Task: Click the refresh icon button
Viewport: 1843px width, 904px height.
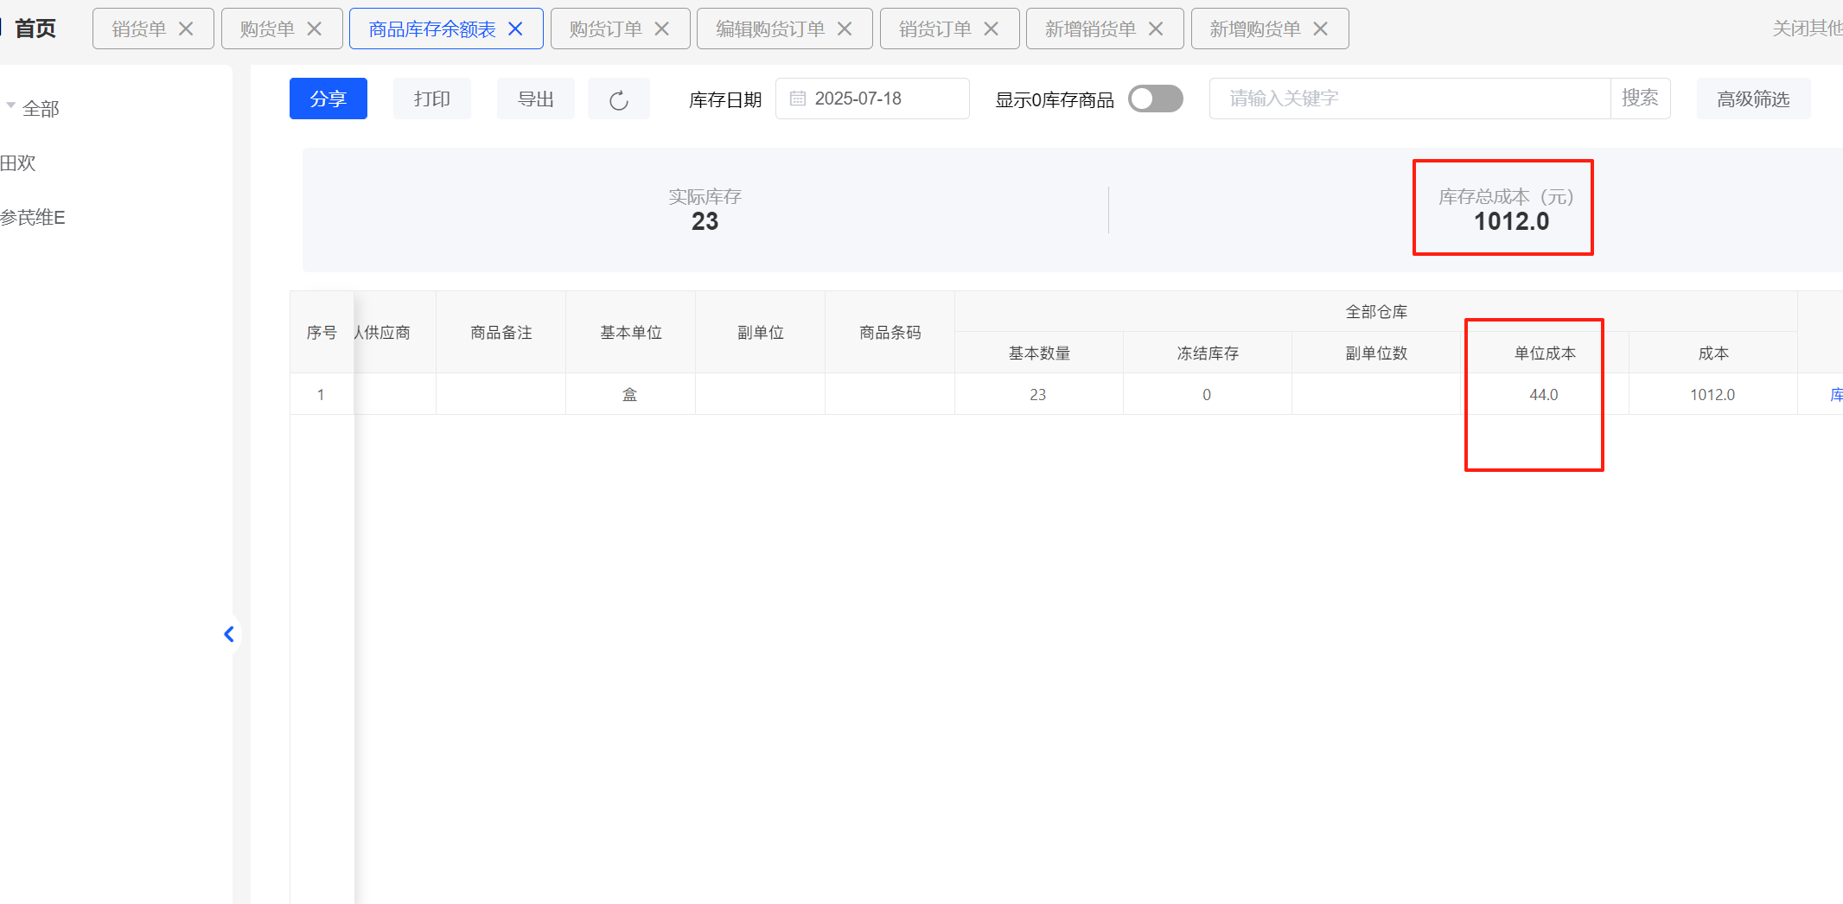Action: click(619, 99)
